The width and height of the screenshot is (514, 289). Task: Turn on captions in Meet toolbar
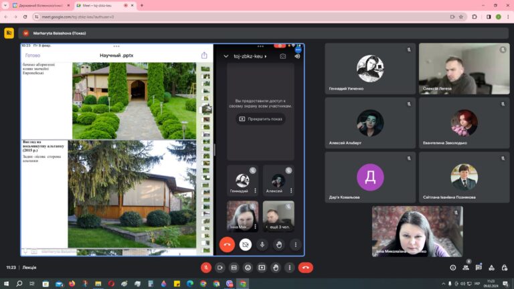(233, 268)
